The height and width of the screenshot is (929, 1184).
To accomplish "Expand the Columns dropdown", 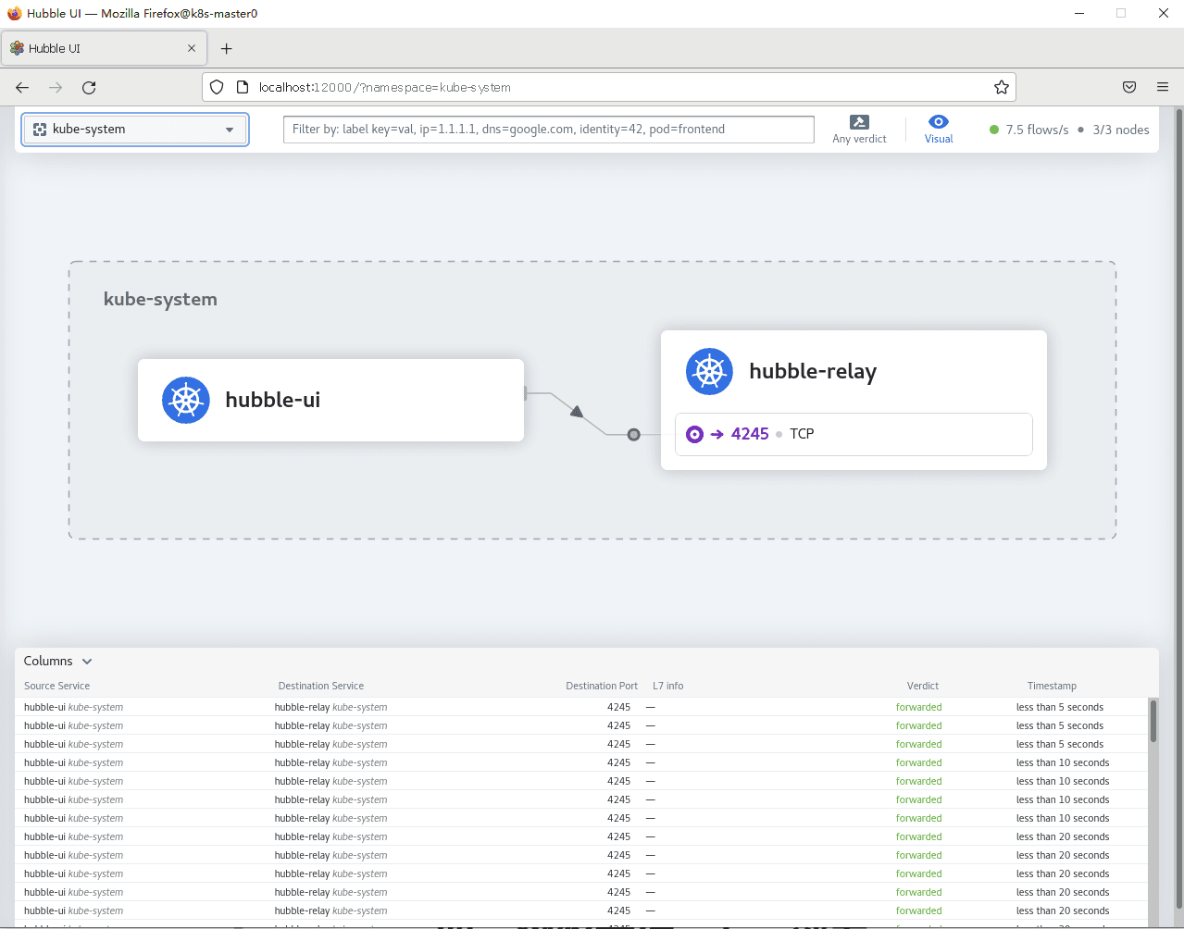I will (x=58, y=661).
